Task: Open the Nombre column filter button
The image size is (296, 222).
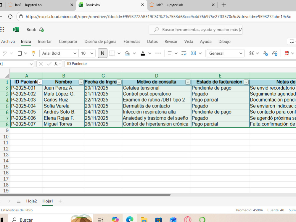Action: (x=81, y=82)
